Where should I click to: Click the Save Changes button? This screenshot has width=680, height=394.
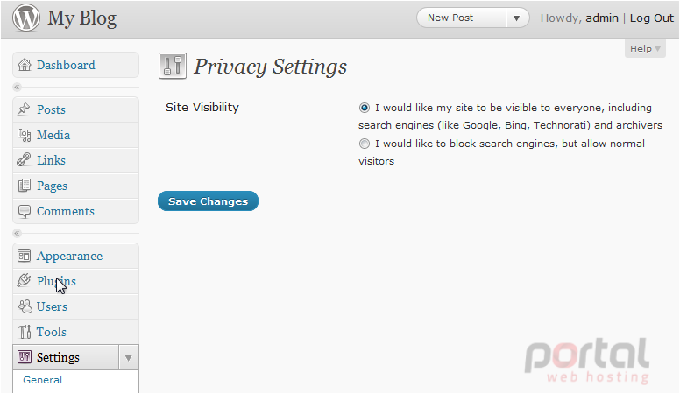click(x=209, y=201)
